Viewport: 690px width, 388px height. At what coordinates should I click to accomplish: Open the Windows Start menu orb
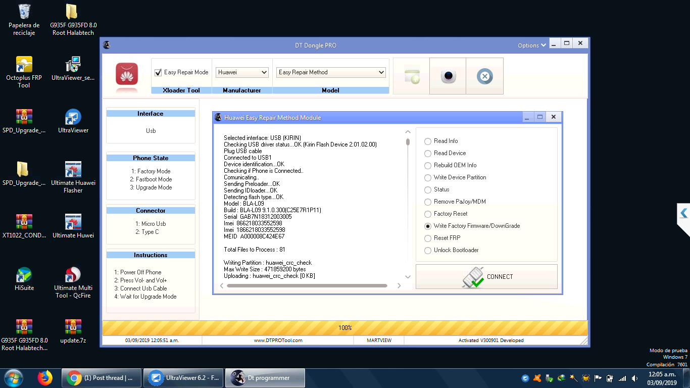coord(13,378)
